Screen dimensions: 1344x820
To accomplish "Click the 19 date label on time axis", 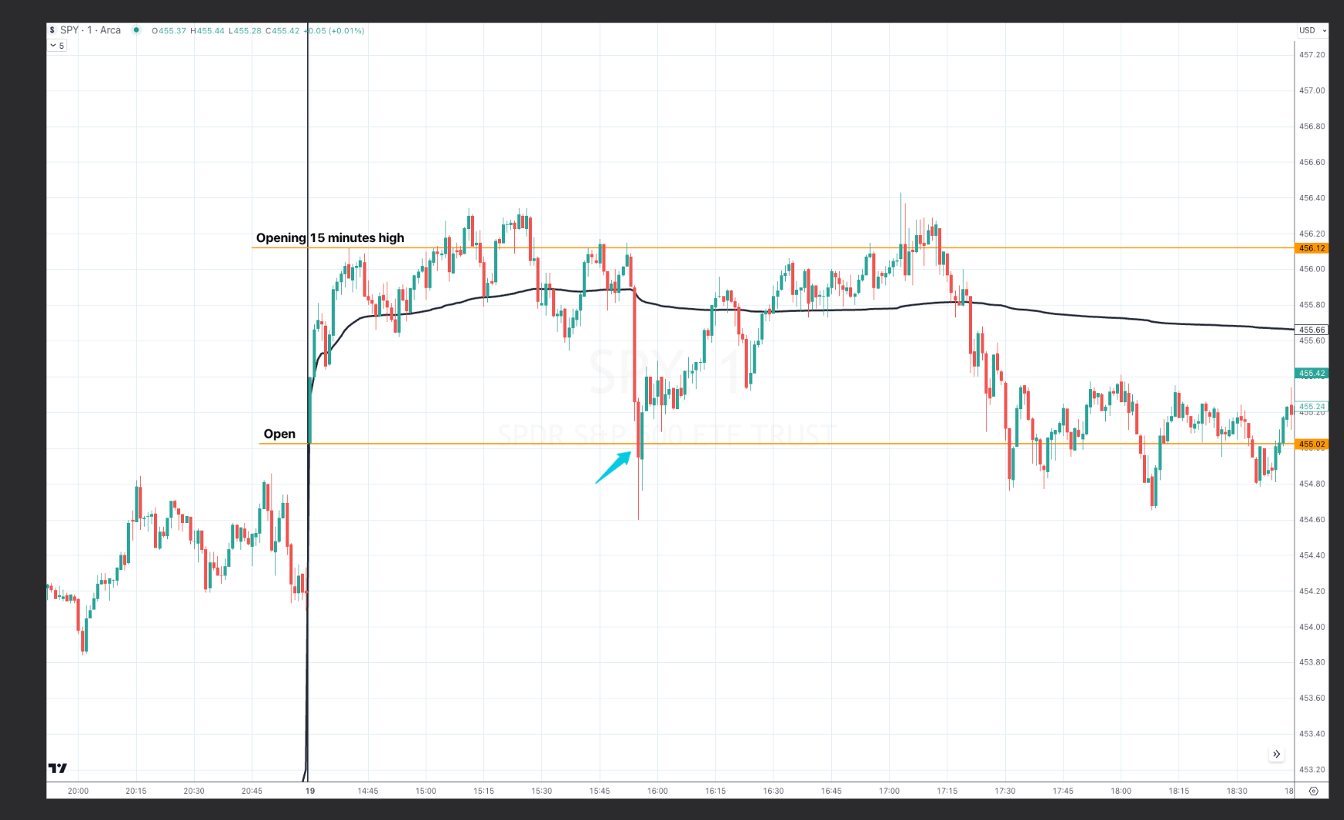I will pos(310,791).
